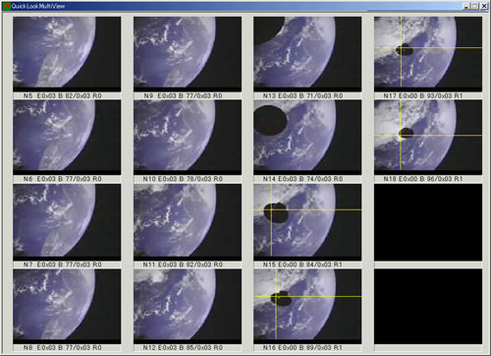Select the N7 Earth image thumbnail

[x=67, y=222]
